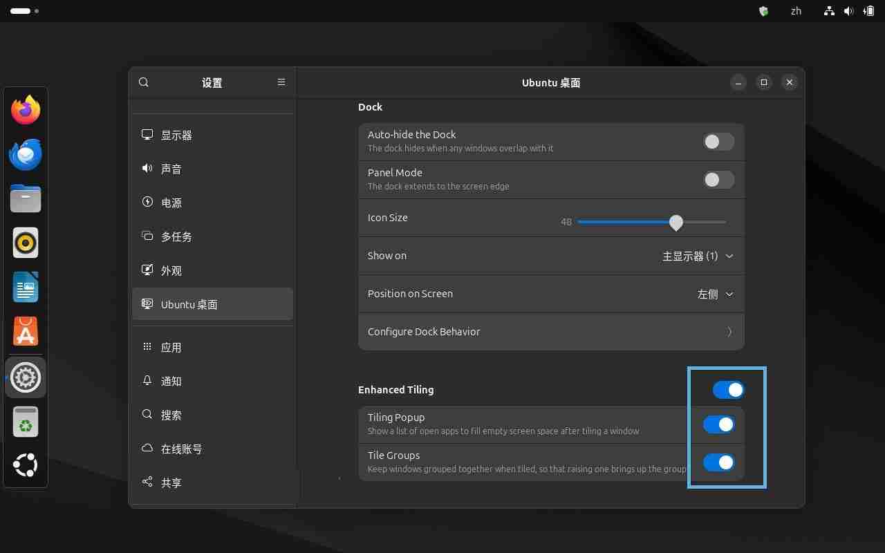The image size is (885, 553).
Task: Go to 多任务 settings
Action: point(177,236)
